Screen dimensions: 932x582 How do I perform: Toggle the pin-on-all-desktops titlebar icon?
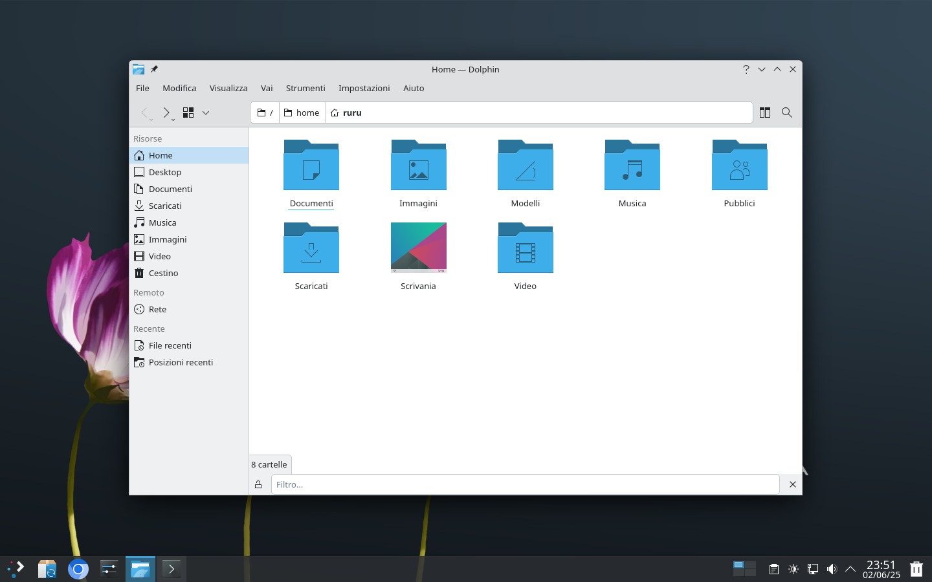coord(154,69)
